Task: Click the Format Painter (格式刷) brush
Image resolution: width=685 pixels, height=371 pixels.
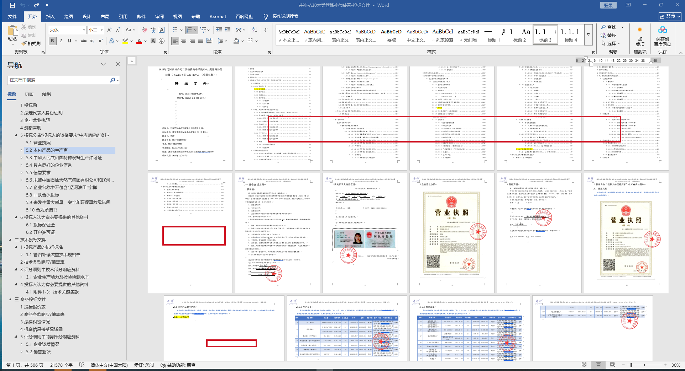Action: 31,43
